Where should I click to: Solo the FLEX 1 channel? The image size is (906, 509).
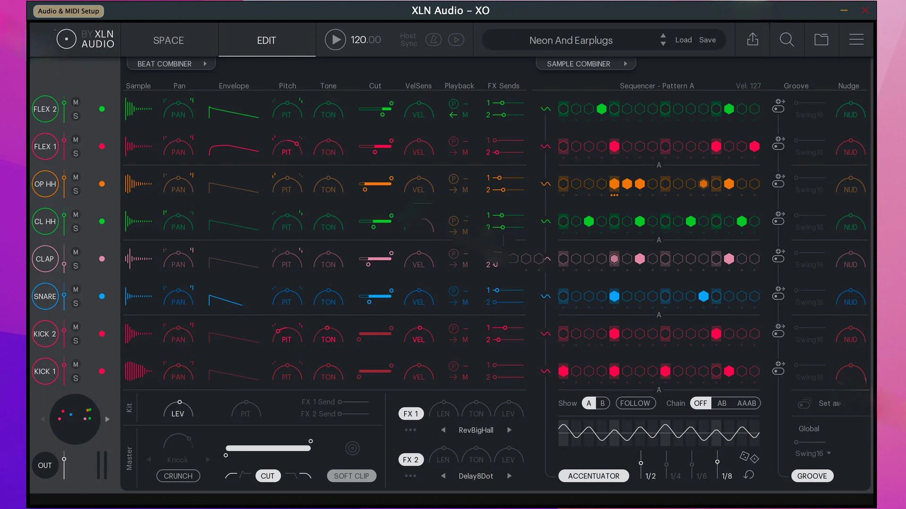75,154
